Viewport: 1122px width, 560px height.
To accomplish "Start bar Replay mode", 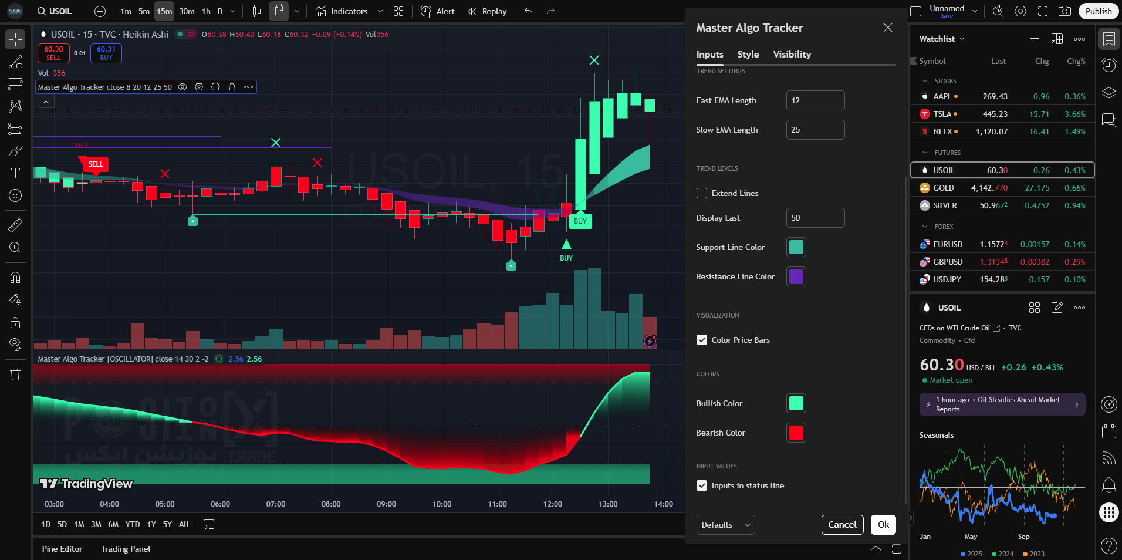I will (x=487, y=11).
